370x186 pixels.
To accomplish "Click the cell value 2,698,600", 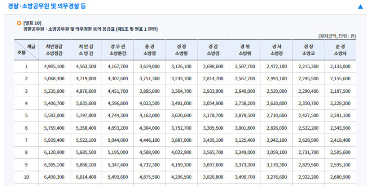I will [x=213, y=67].
